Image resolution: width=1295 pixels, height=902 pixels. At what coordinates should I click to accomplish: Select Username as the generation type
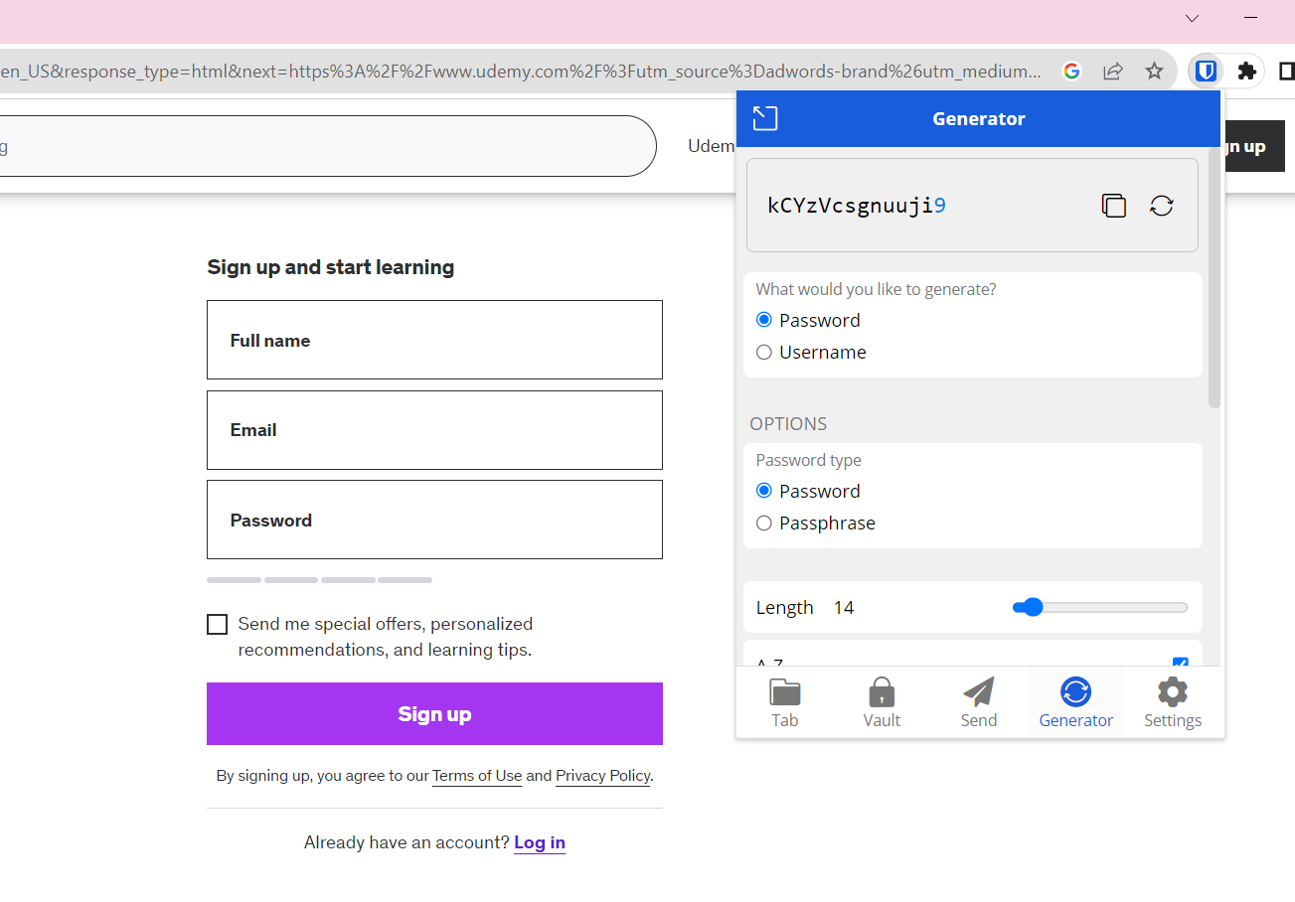[763, 352]
